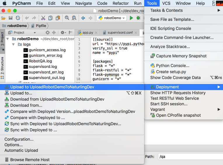Choose Create setup.py
This screenshot has height=165, width=223.
click(184, 72)
